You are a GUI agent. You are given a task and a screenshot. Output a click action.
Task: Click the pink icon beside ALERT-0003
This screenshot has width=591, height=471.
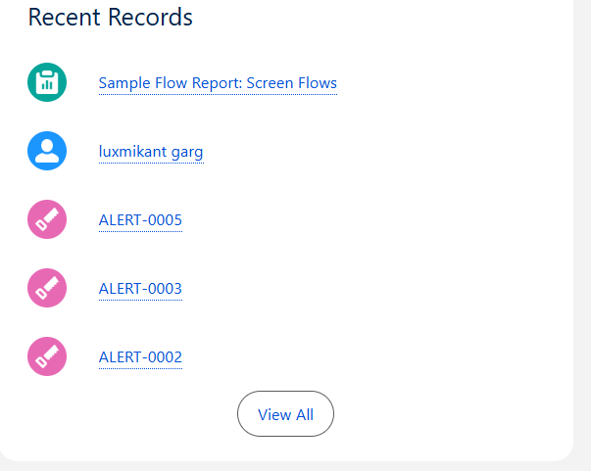point(47,288)
